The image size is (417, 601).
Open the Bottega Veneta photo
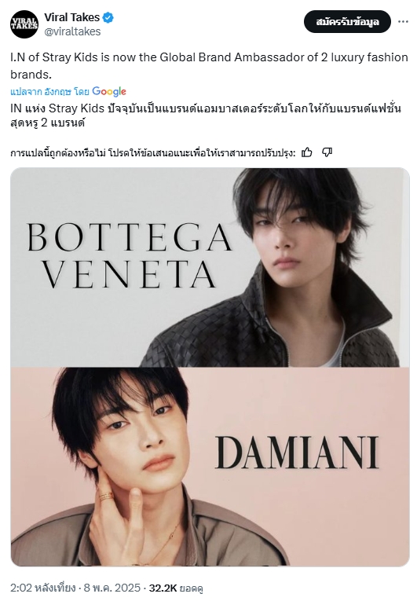210,268
